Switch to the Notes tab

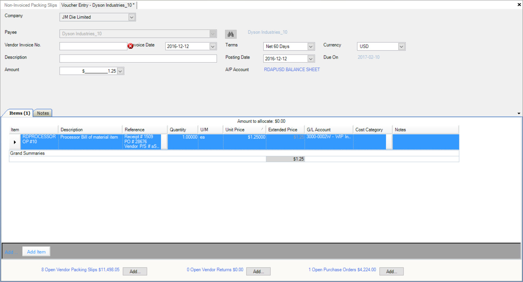pos(43,113)
